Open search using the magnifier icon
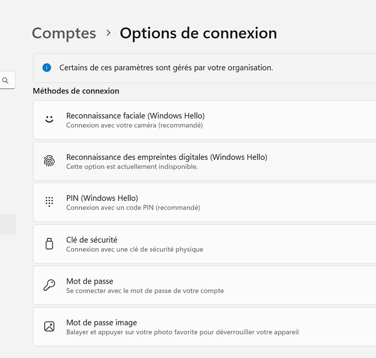 (5, 80)
